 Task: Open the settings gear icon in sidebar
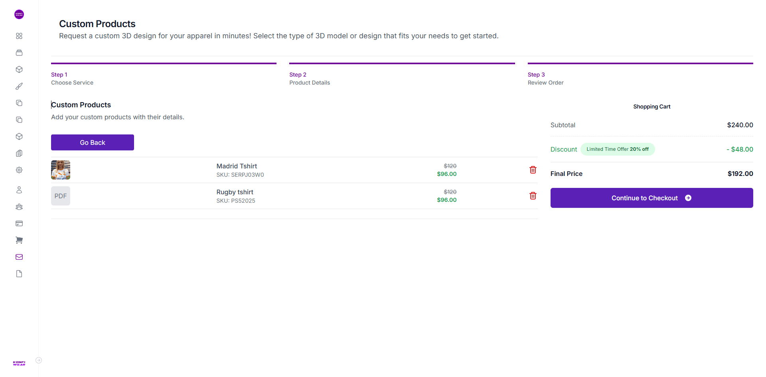[19, 170]
